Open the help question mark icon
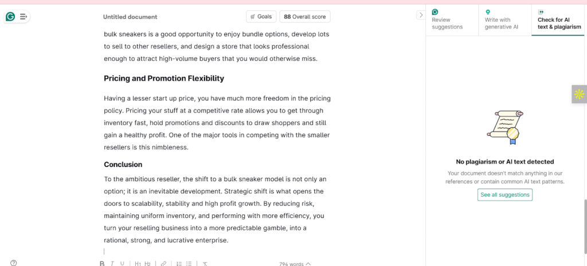The height and width of the screenshot is (266, 587). pos(14,263)
